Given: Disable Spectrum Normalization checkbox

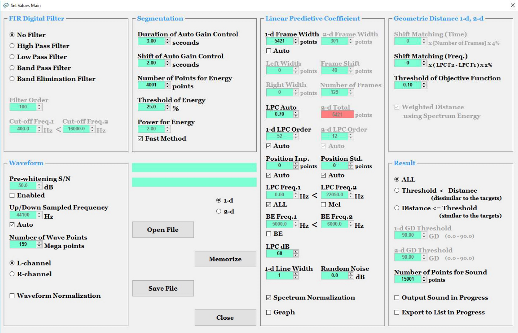Looking at the screenshot, I should pos(269,298).
